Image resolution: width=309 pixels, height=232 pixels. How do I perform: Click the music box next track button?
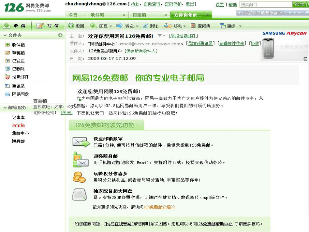point(300,13)
